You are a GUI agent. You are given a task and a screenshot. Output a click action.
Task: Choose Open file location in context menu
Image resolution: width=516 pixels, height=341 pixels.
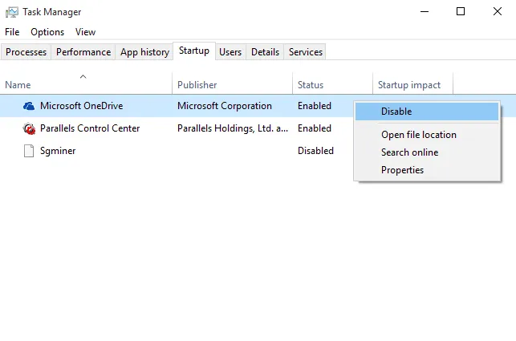click(x=427, y=135)
